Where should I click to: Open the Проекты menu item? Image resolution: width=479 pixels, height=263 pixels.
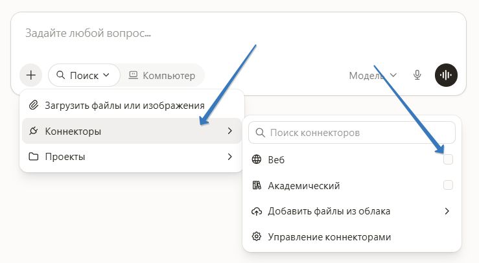tap(132, 157)
